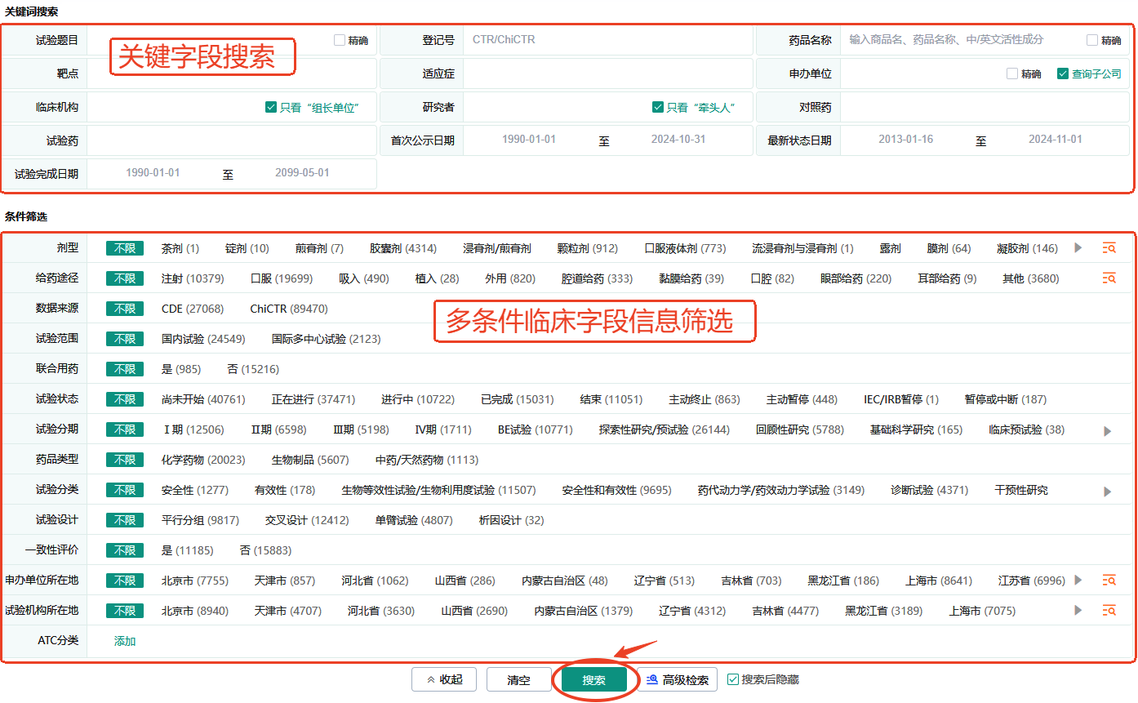Click 添加 link in ATC分类 row
Image resolution: width=1138 pixels, height=703 pixels.
[x=125, y=641]
